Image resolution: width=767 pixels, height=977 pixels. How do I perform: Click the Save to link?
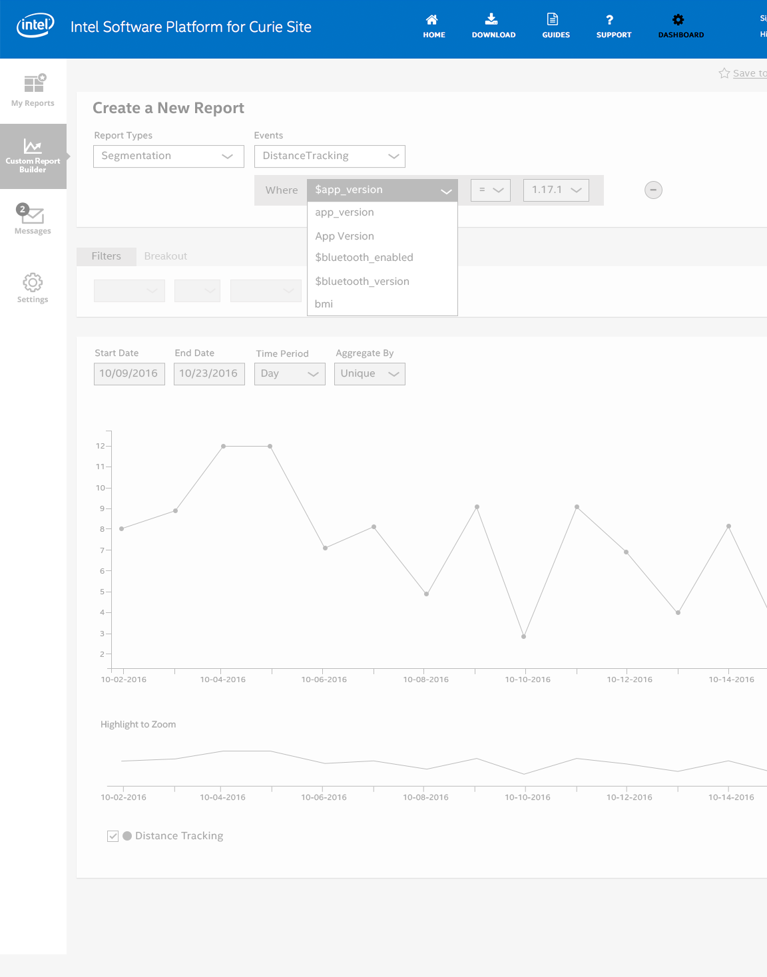click(750, 73)
